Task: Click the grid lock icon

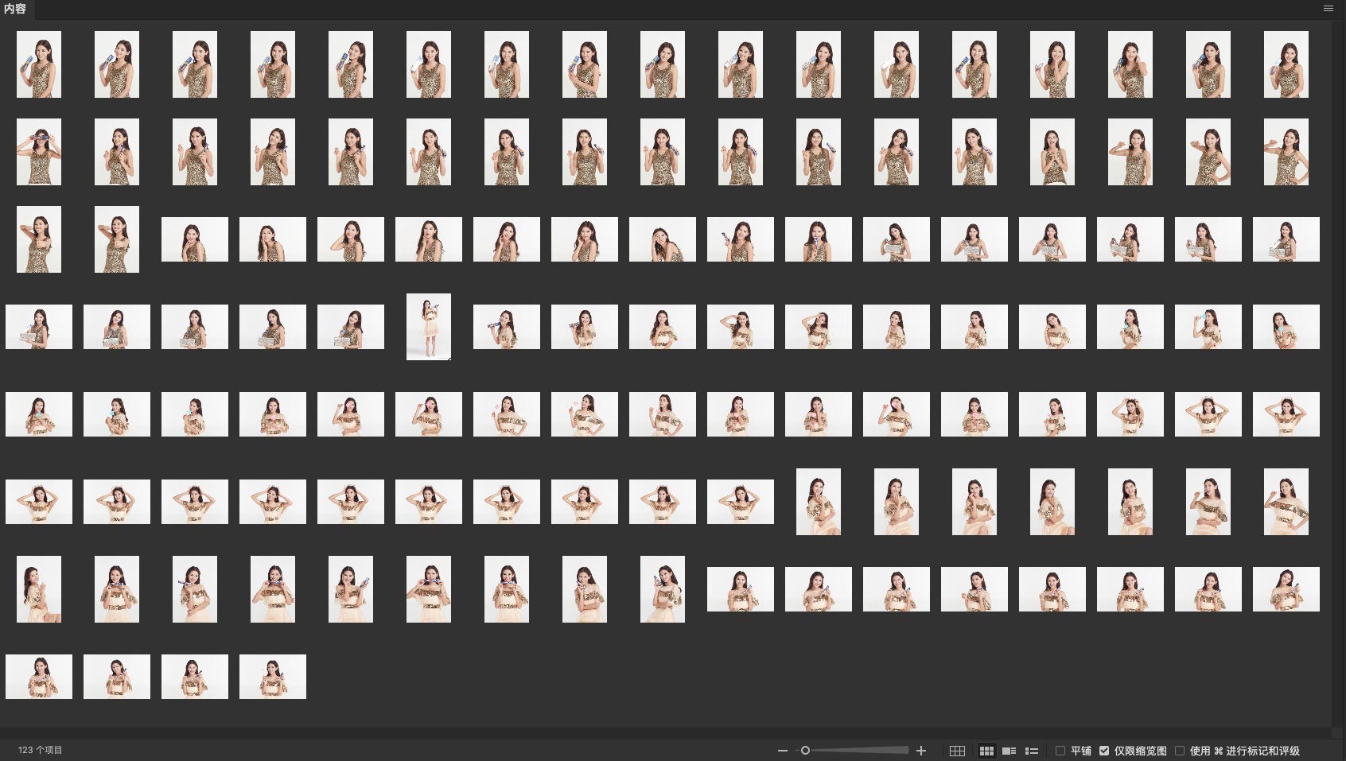Action: tap(958, 751)
